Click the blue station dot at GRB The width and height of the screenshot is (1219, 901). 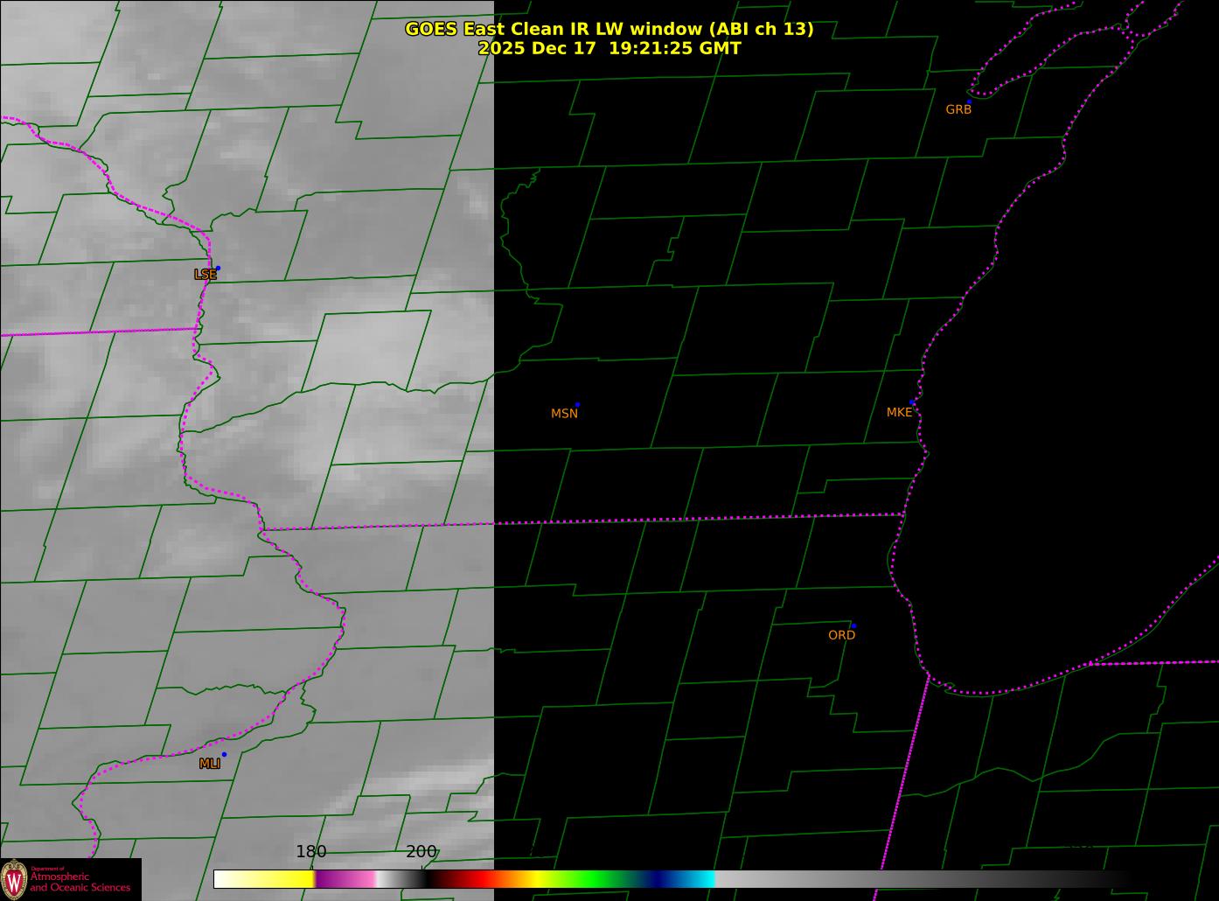pos(969,101)
